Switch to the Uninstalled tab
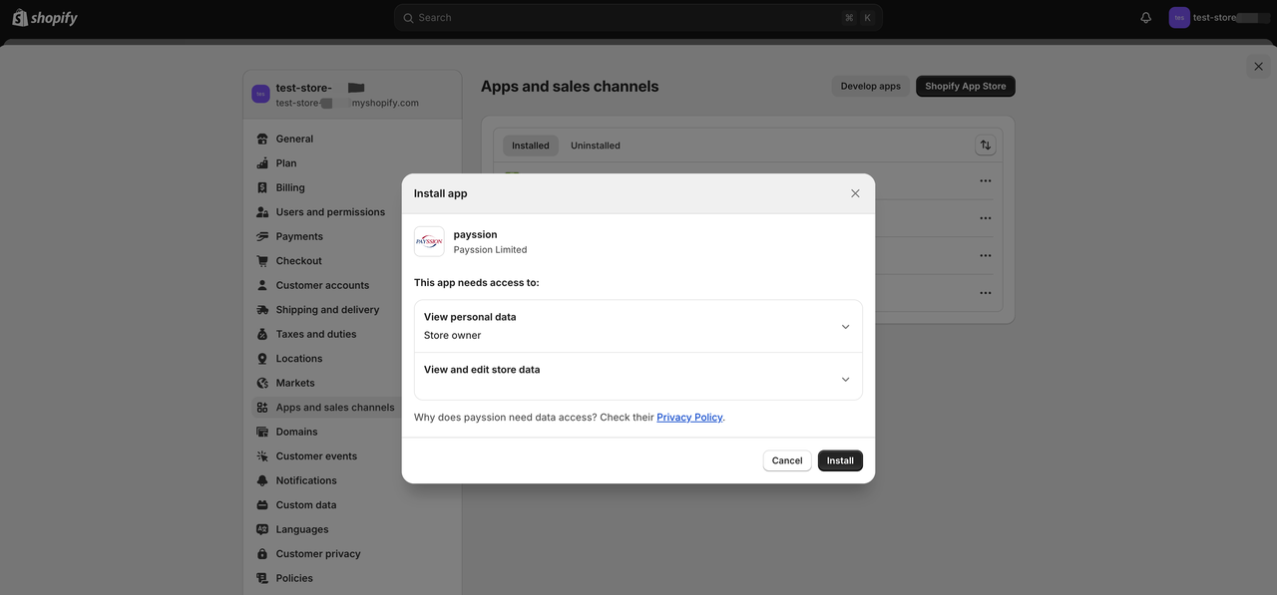 click(596, 144)
